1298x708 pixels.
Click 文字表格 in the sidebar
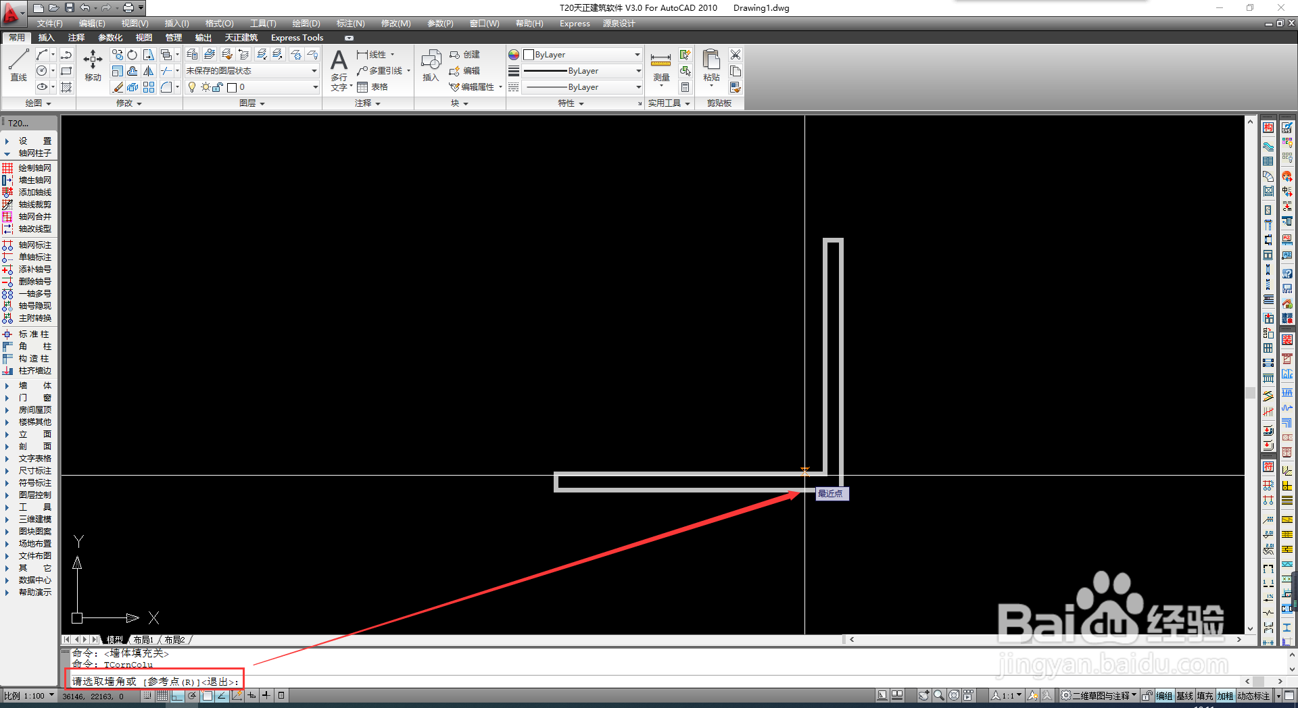(x=28, y=458)
